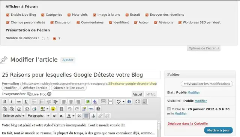Click the Envoyer/Insérer media upload icon
The width and height of the screenshot is (240, 137).
tap(29, 94)
